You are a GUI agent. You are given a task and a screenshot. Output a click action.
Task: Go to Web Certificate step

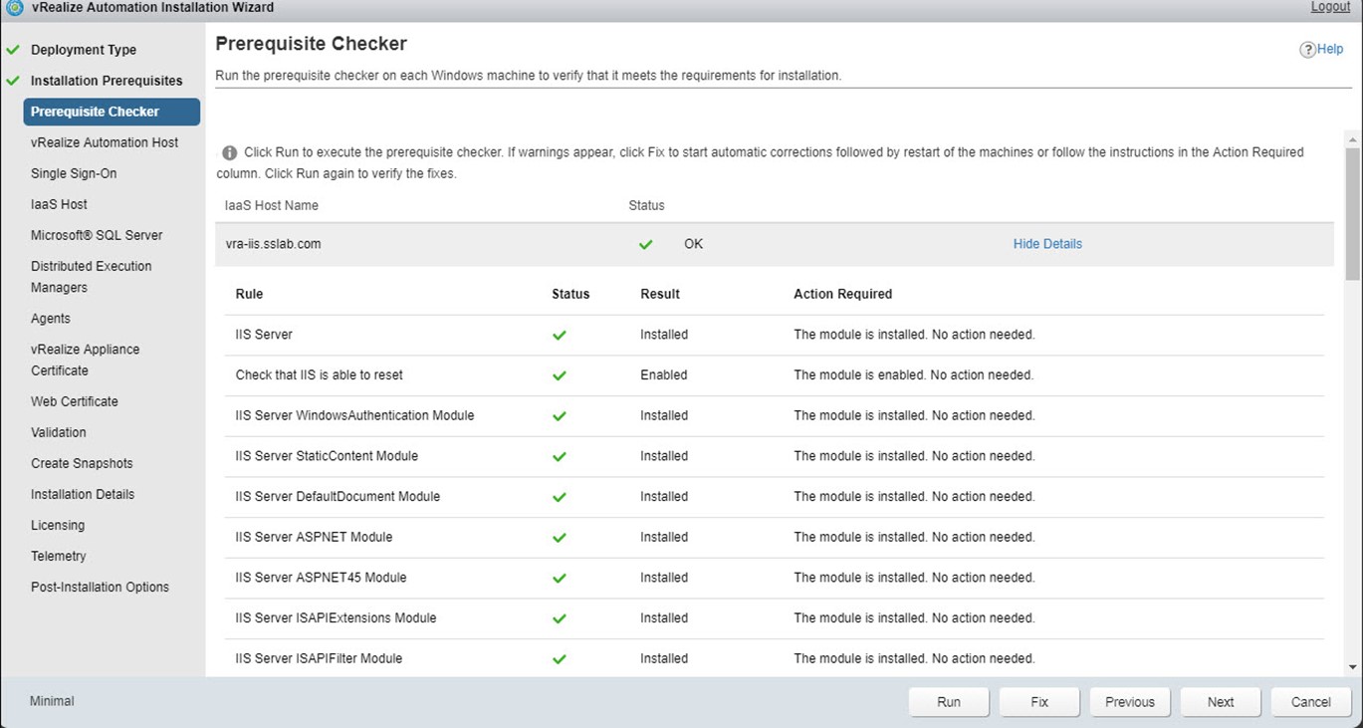coord(75,401)
